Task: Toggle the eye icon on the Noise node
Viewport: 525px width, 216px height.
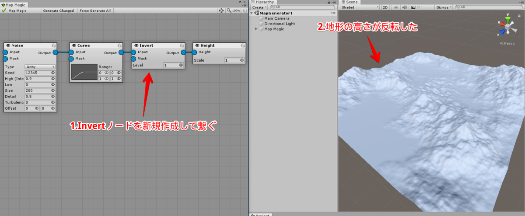Action: (x=8, y=45)
